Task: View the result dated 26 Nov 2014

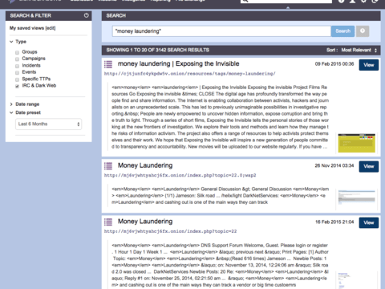Action: tap(369, 166)
